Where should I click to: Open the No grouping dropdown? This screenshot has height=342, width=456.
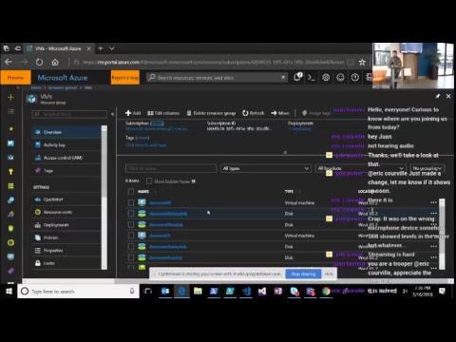click(x=427, y=168)
